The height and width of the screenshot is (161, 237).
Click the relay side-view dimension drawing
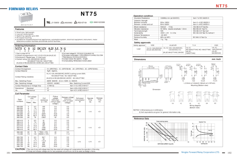coord(168,74)
